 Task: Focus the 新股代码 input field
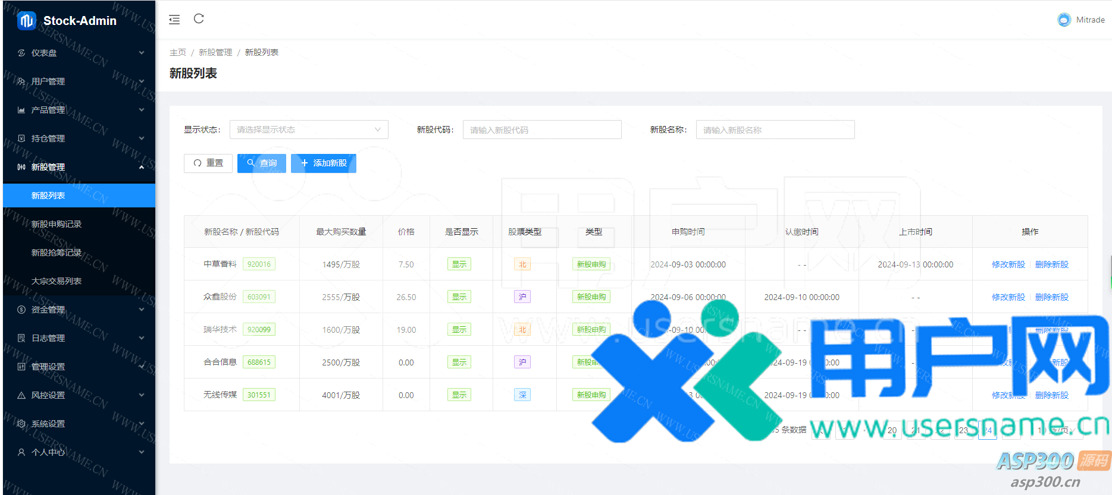[542, 130]
